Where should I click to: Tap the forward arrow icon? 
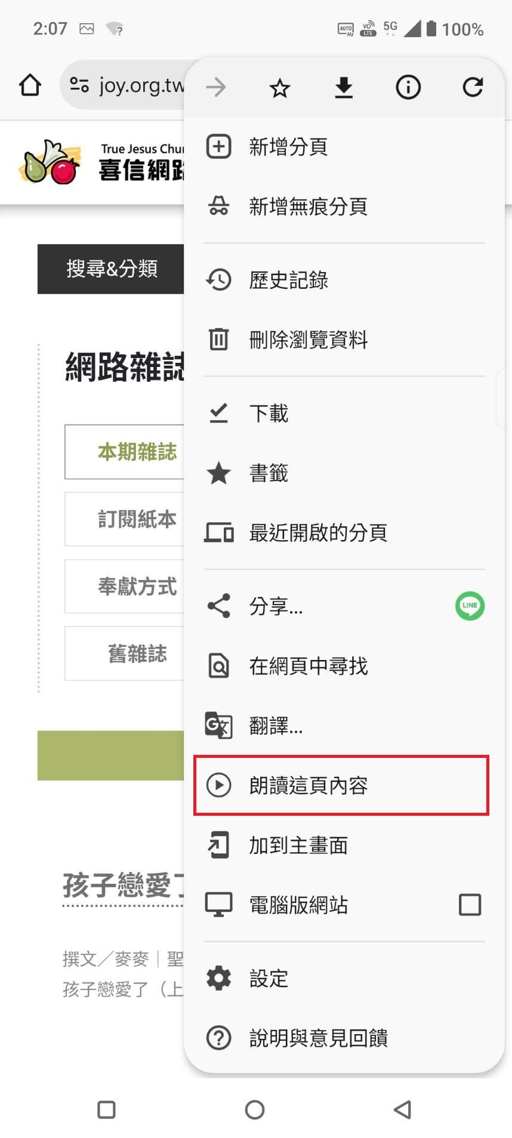216,88
